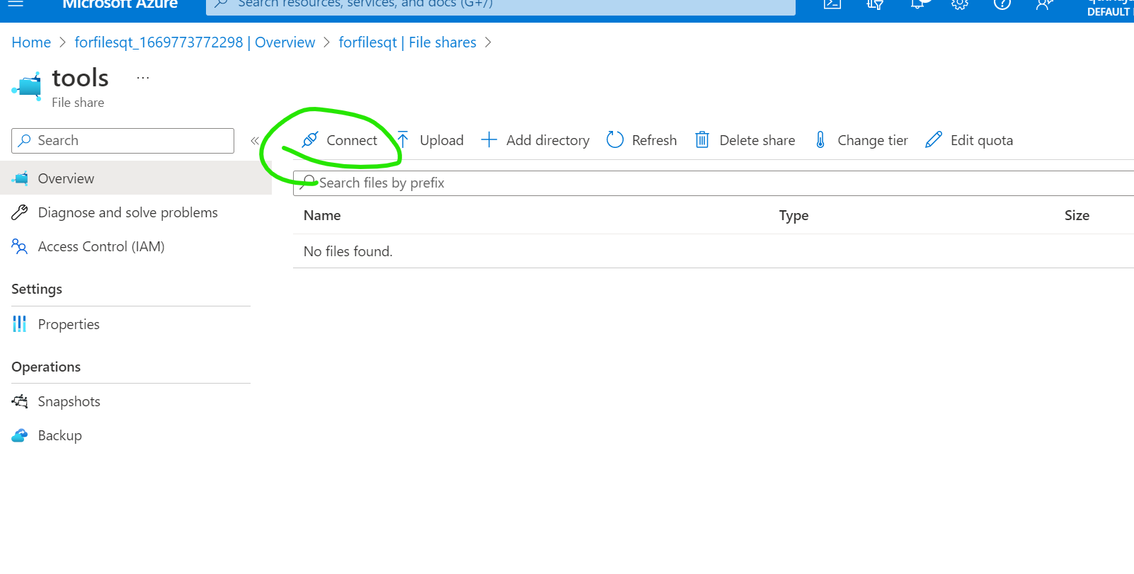
Task: Open Properties under Settings
Action: [x=69, y=324]
